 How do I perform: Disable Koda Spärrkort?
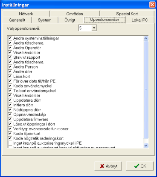point(10,134)
